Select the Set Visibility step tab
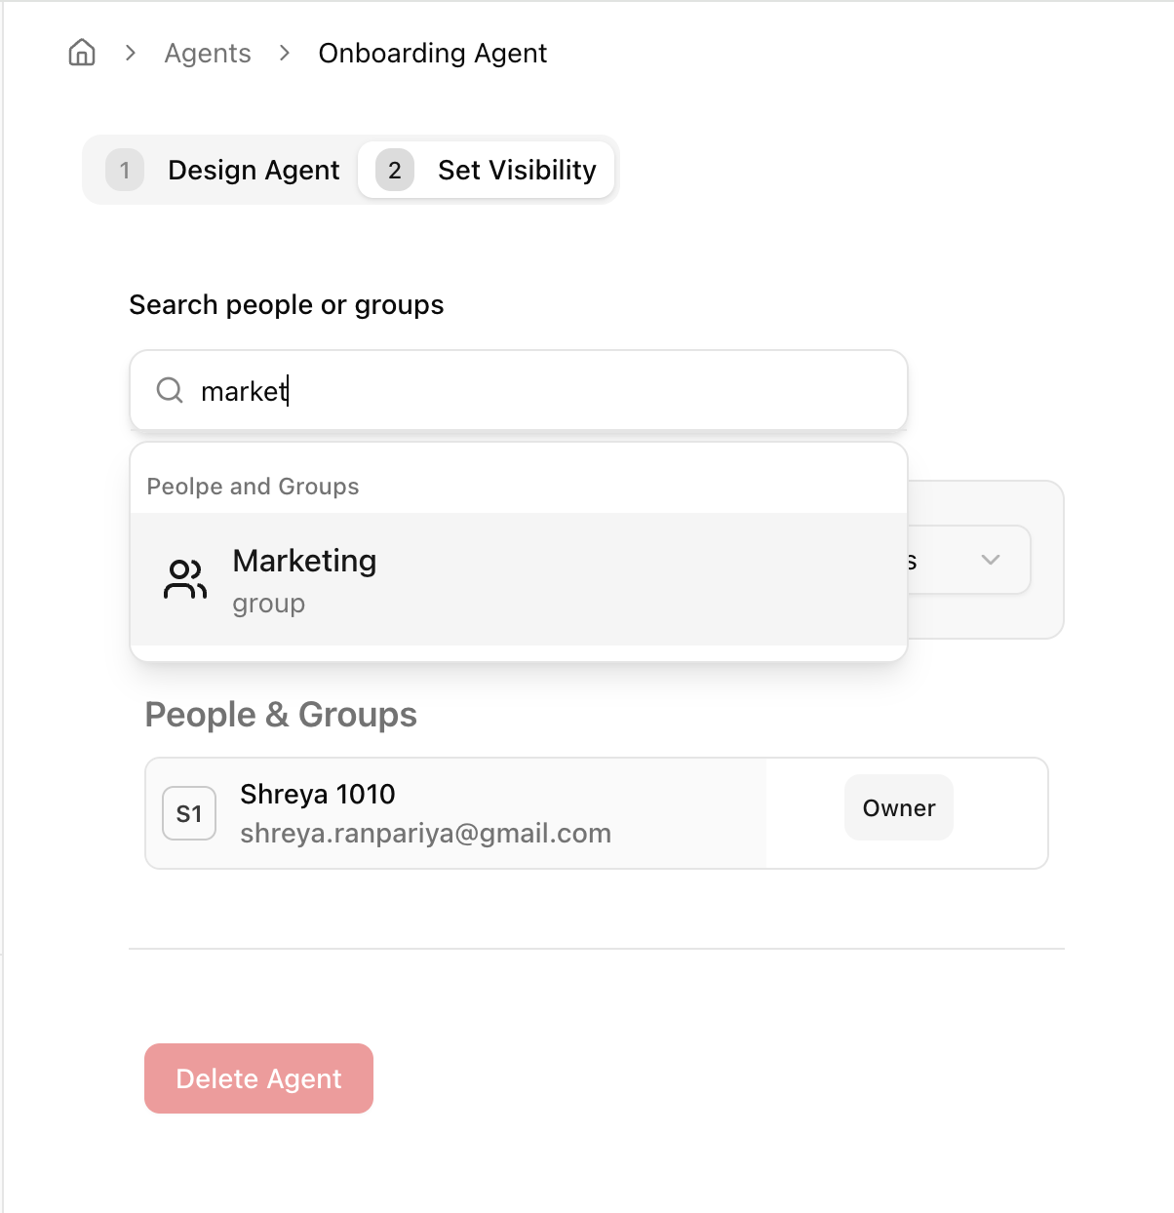Screen dimensions: 1174x1213 pos(516,171)
